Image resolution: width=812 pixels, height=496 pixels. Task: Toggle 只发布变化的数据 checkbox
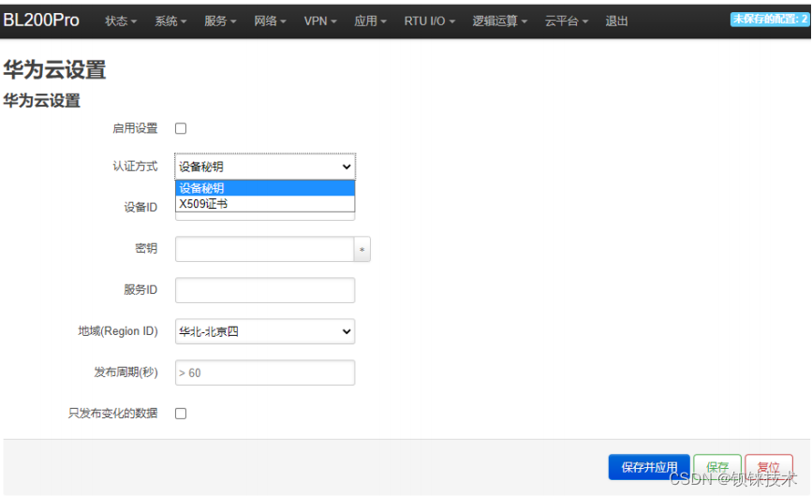tap(181, 414)
